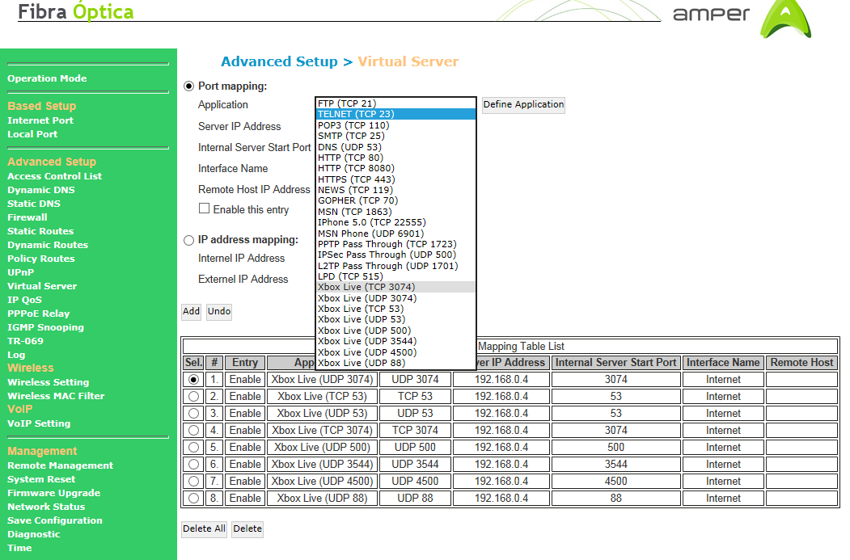This screenshot has width=850, height=560.
Task: Click the Define Application button
Action: click(523, 104)
